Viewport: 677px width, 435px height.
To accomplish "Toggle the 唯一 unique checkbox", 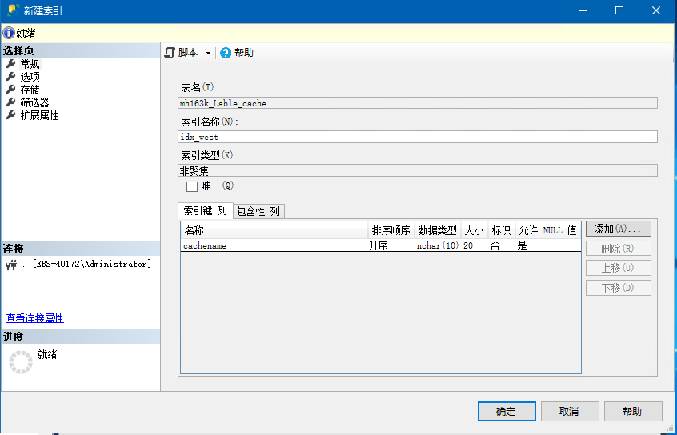I will 192,186.
